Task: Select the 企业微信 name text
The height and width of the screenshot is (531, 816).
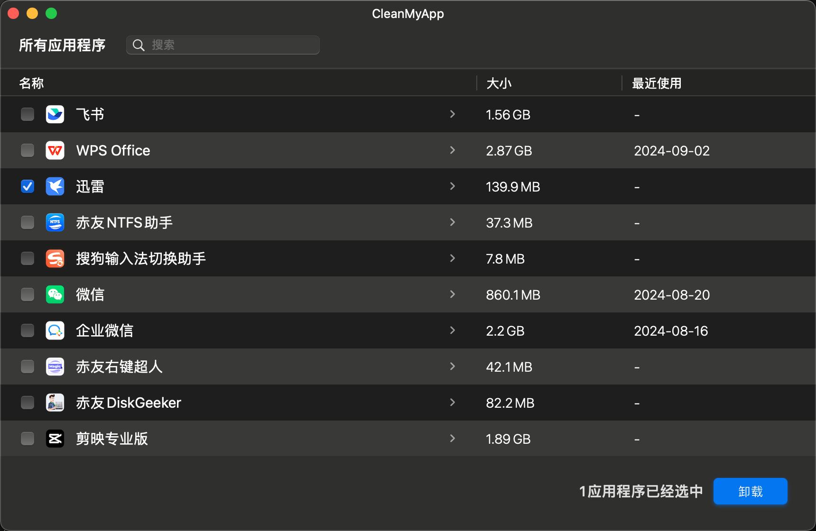Action: tap(104, 330)
